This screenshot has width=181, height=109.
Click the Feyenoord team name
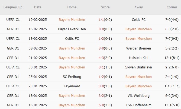[72, 86]
